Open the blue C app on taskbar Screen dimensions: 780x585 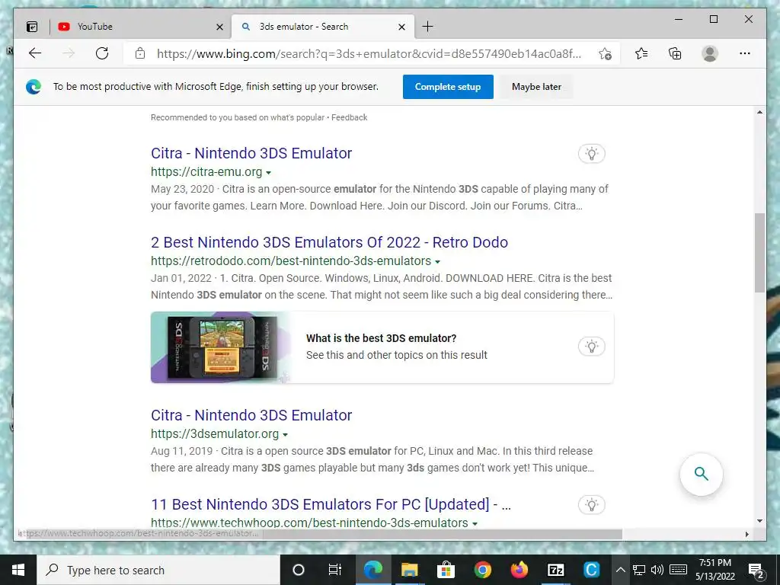(x=591, y=570)
